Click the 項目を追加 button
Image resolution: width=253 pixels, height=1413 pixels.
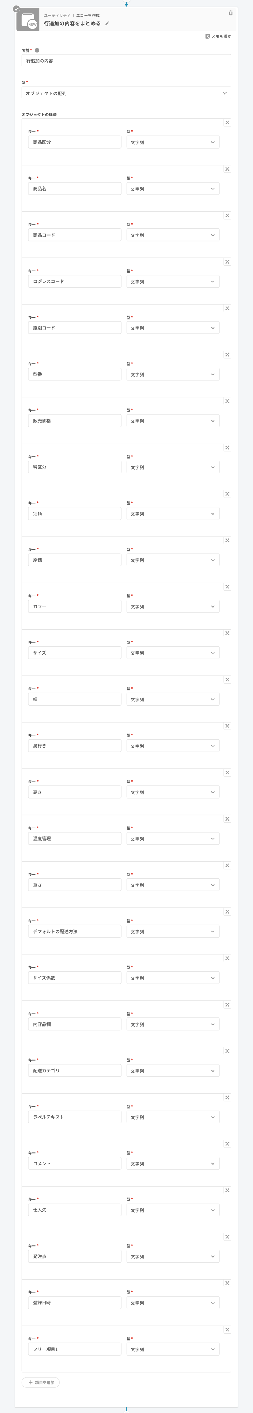tap(40, 1382)
